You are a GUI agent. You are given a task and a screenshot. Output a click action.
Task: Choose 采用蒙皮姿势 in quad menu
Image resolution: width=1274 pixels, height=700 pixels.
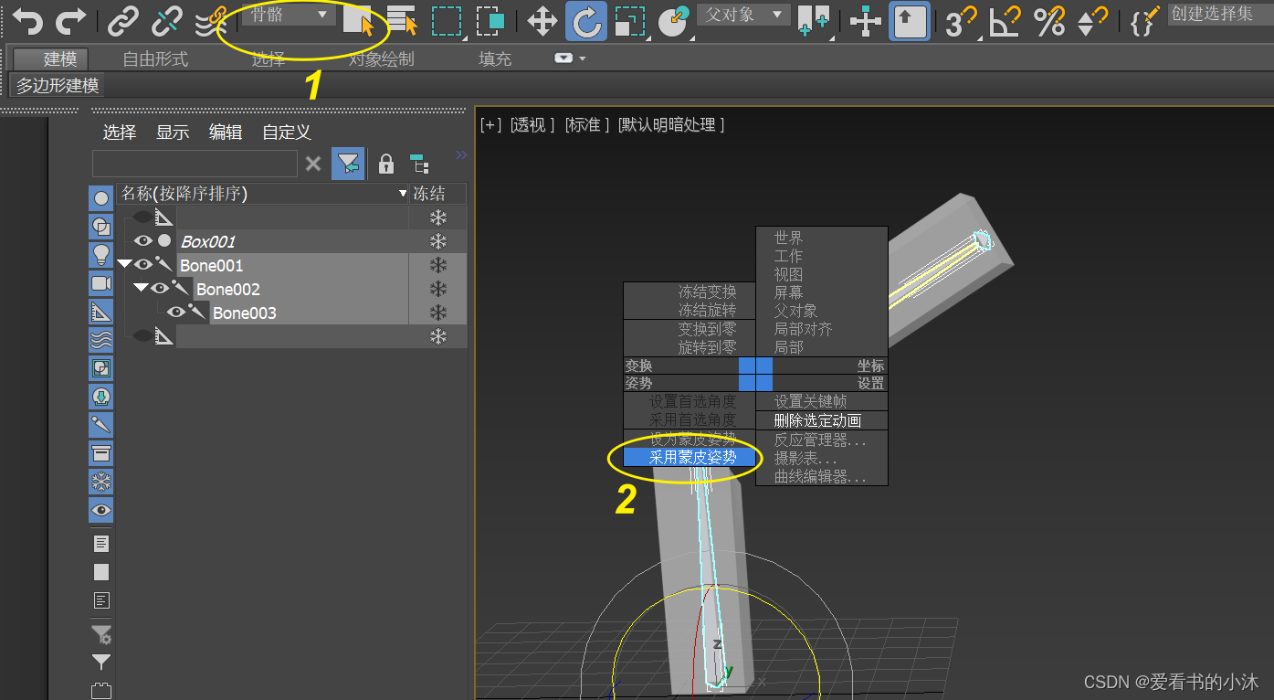691,458
